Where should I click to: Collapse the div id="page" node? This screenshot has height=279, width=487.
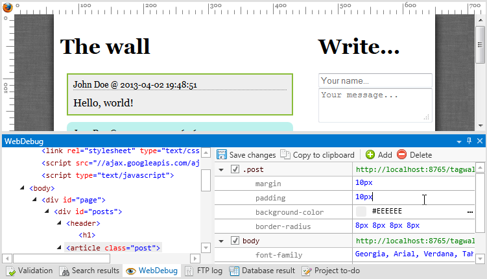coord(34,199)
